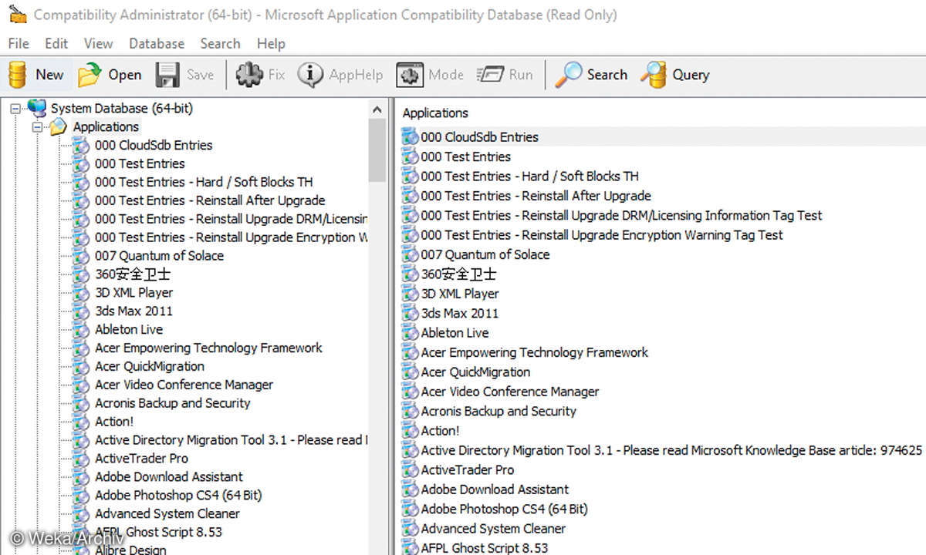Click the Applications column header in right pane

435,113
